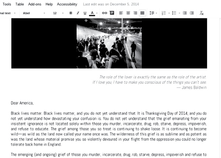Viewport: 221px width, 158px height.
Task: Align text right
Action: [x=135, y=13]
